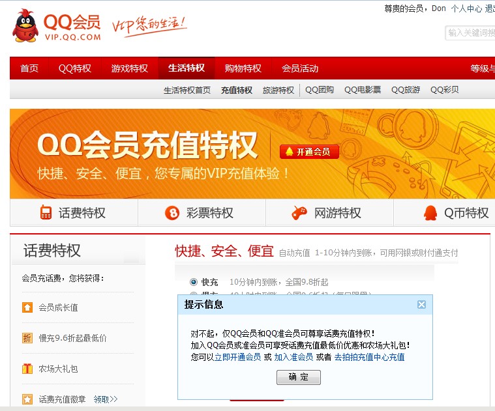Open the 话费特权 phone icon

click(x=46, y=212)
